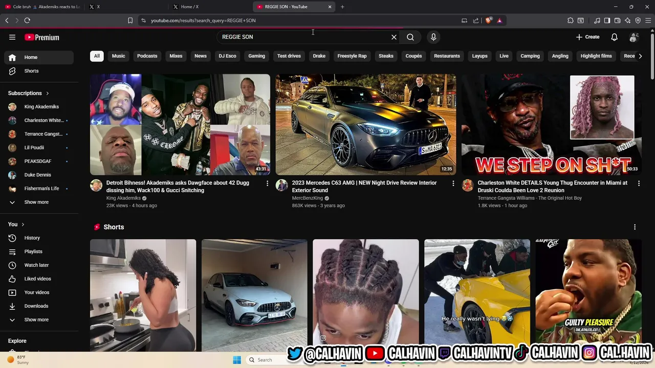Open the notifications bell
Screen dimensions: 655x368
click(614, 37)
